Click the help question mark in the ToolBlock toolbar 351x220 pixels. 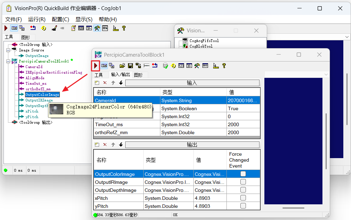pos(224,66)
